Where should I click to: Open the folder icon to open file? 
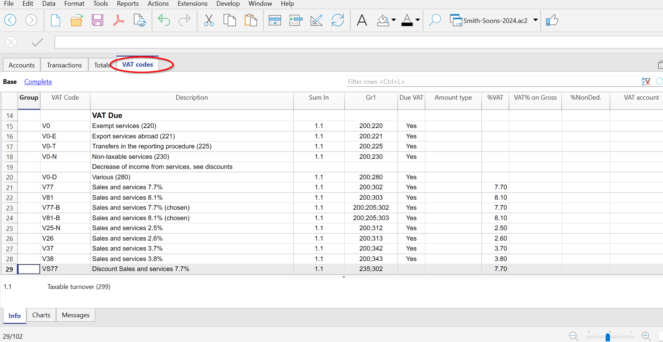76,20
